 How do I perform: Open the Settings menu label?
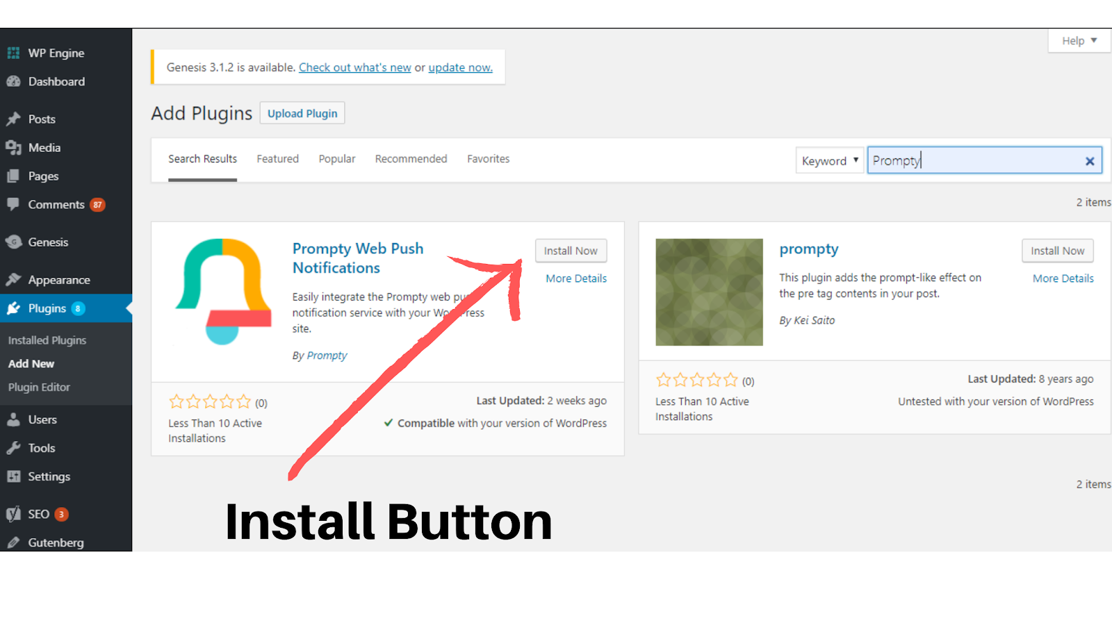pyautogui.click(x=49, y=476)
